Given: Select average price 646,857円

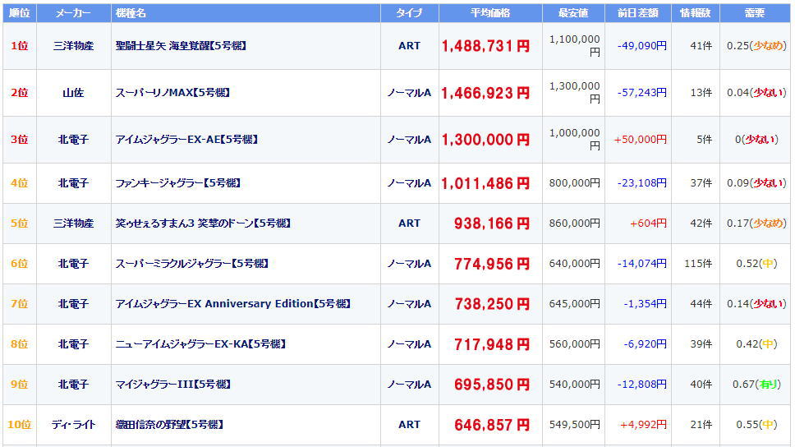Looking at the screenshot, I should 492,425.
